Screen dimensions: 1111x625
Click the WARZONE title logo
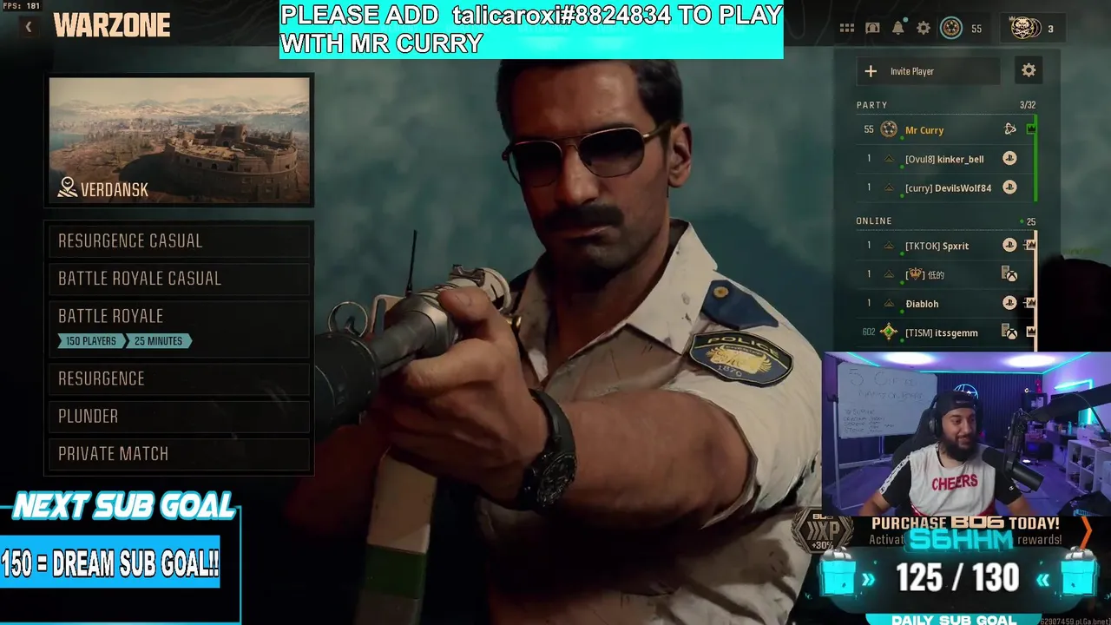pyautogui.click(x=112, y=26)
